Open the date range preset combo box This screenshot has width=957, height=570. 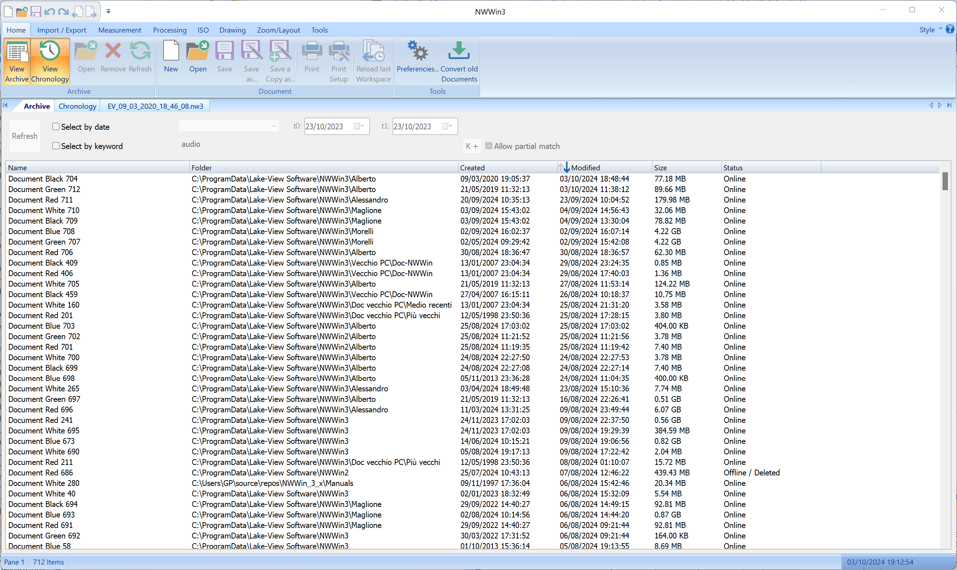(229, 126)
